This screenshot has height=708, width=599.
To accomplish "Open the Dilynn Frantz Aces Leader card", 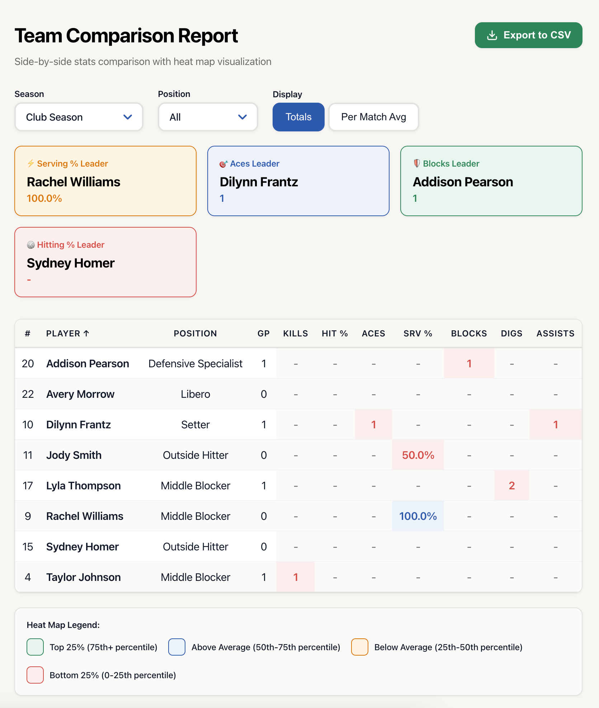I will 298,181.
